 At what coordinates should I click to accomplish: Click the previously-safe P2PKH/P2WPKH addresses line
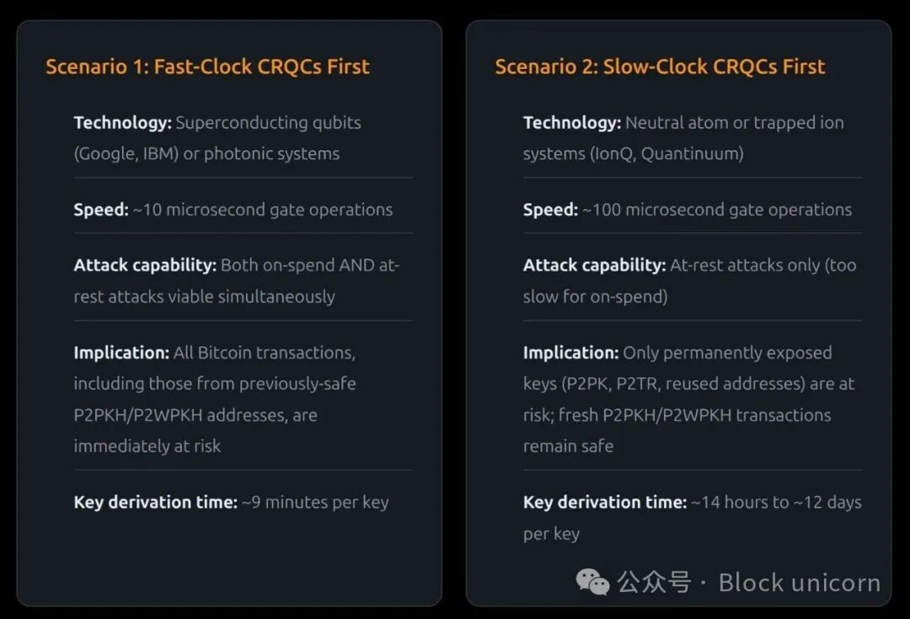point(195,415)
